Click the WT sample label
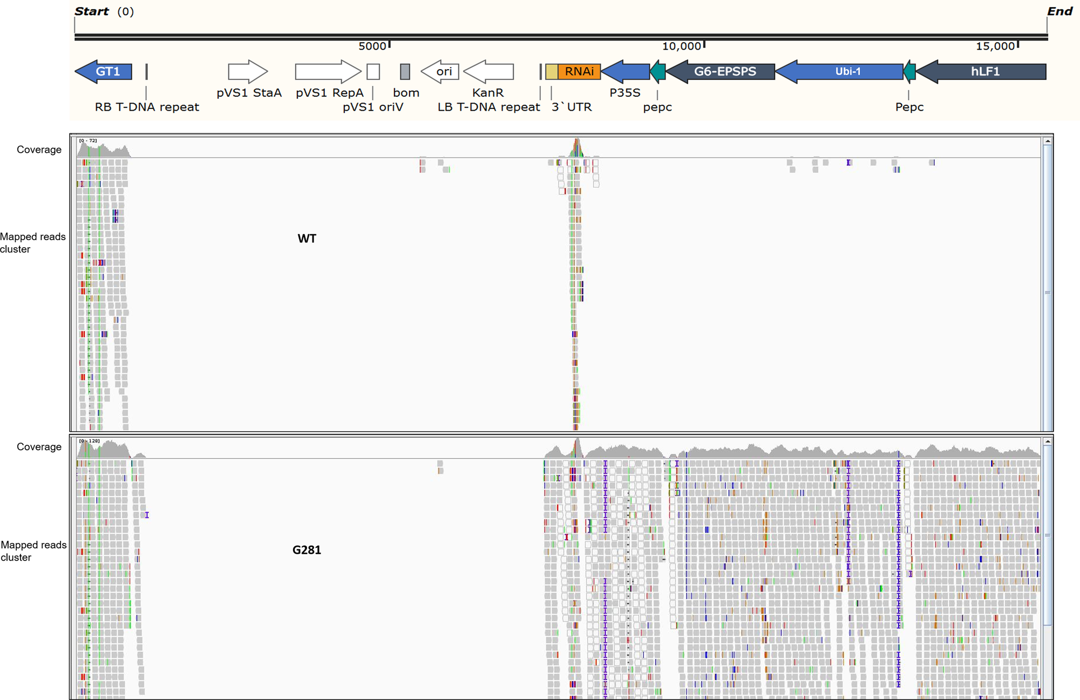The height and width of the screenshot is (700, 1080). [x=307, y=238]
